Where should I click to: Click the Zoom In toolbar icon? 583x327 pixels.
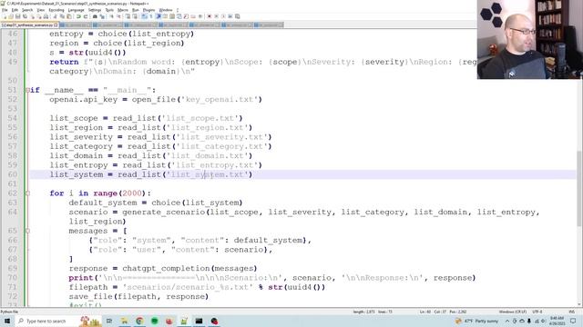pyautogui.click(x=111, y=16)
